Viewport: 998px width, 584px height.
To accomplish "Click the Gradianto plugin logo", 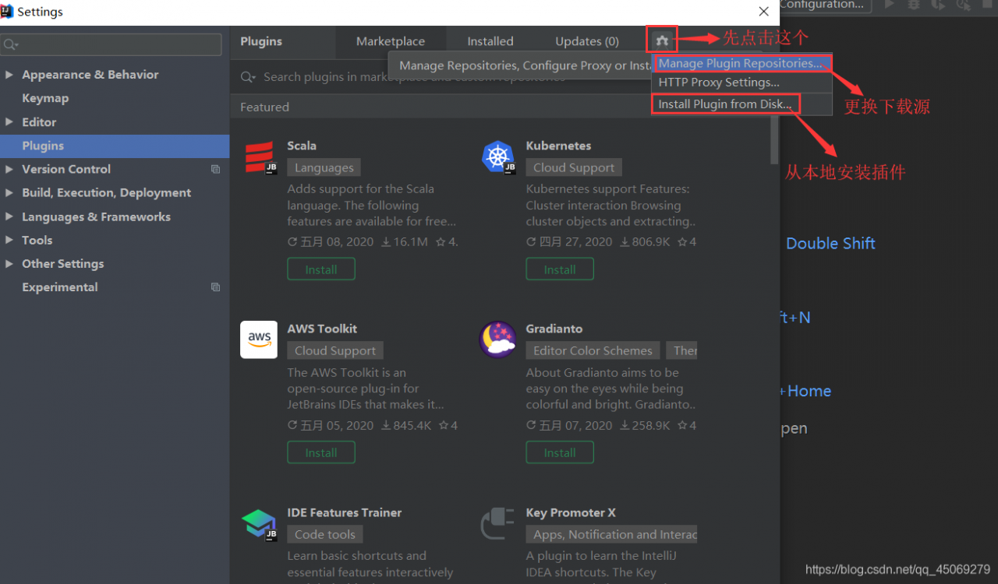I will (498, 339).
